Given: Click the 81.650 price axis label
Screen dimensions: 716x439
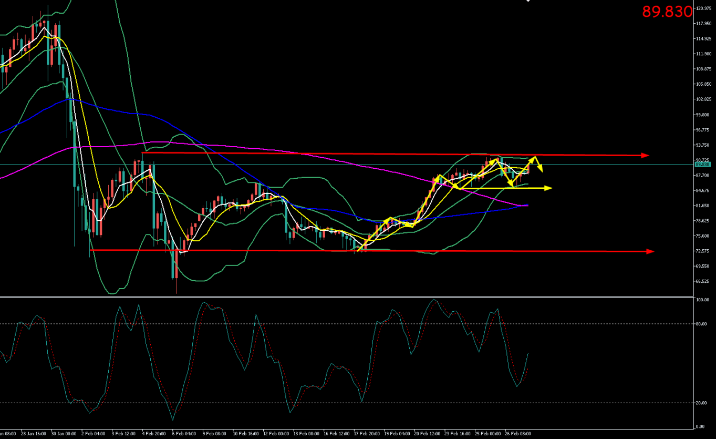Looking at the screenshot, I should click(703, 206).
